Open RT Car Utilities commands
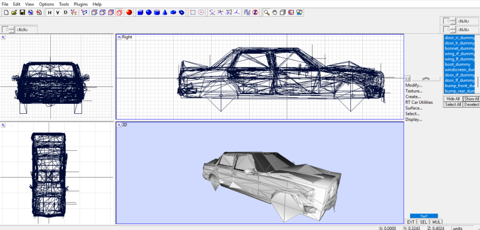This screenshot has width=480, height=230. tap(419, 102)
